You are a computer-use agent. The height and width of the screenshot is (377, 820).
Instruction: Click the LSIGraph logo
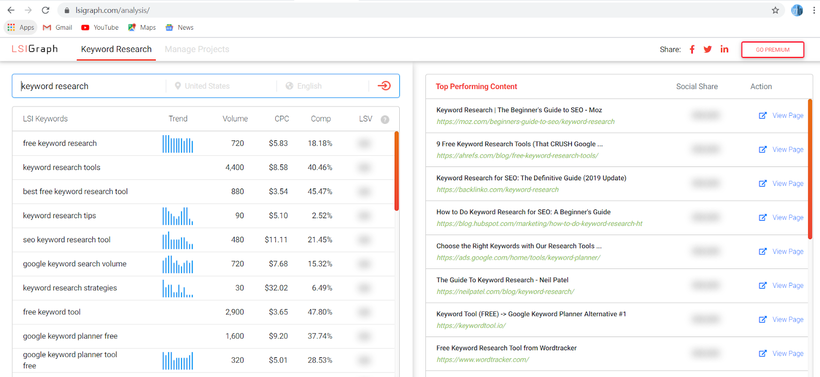click(x=35, y=49)
